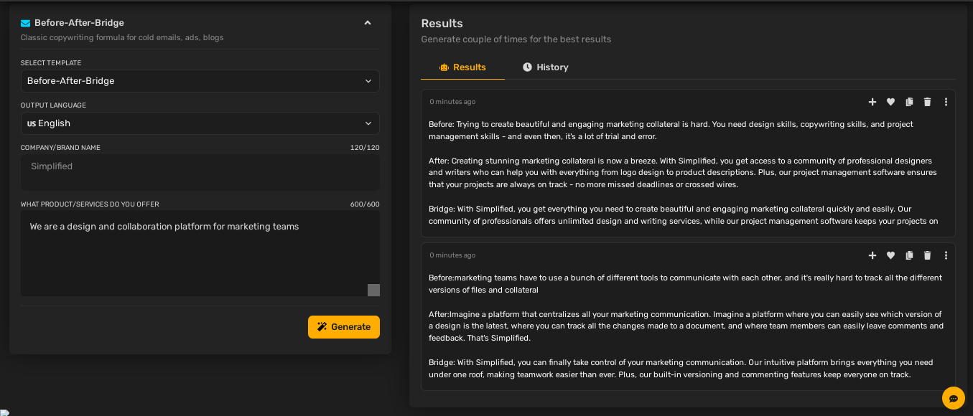Open more options menu on first result
This screenshot has width=973, height=416.
click(x=946, y=102)
